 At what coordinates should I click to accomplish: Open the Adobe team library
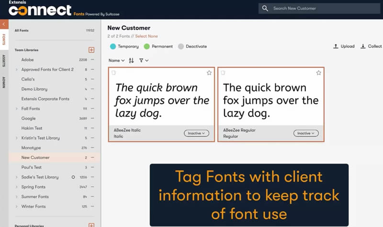pyautogui.click(x=27, y=59)
